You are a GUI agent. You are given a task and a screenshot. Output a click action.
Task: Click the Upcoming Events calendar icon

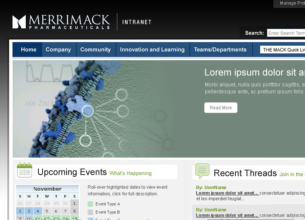point(24,170)
